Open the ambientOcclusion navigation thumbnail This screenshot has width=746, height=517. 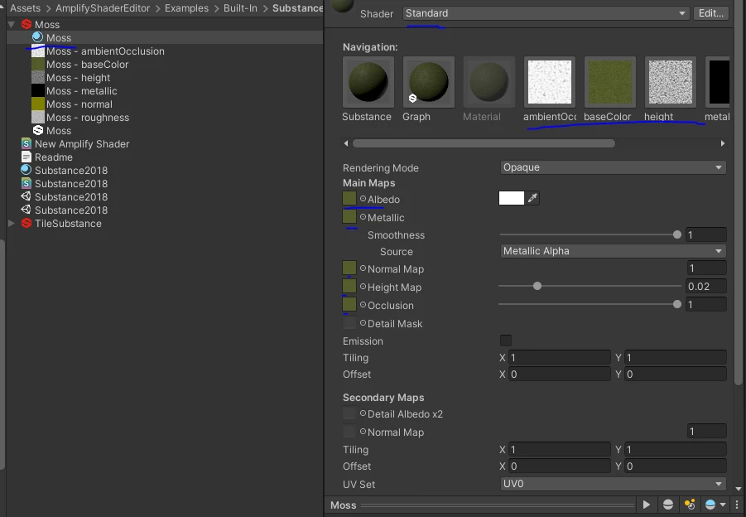click(x=550, y=82)
